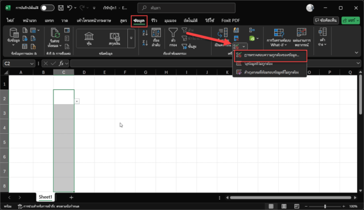Open the Data Model dropdown arrow
Viewport: 364px width, 210px height.
[258, 38]
